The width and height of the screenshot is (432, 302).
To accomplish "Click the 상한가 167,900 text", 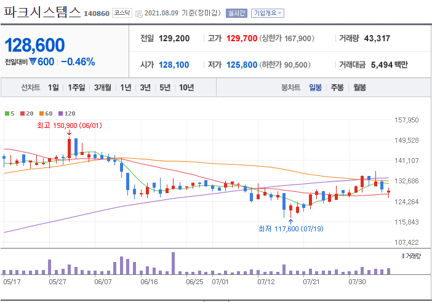I will click(x=287, y=38).
